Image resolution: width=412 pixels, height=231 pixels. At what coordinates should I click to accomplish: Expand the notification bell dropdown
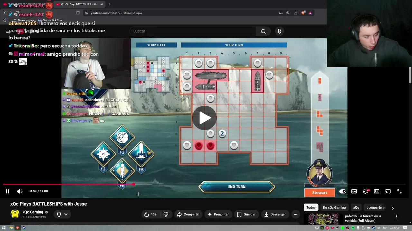pyautogui.click(x=62, y=214)
